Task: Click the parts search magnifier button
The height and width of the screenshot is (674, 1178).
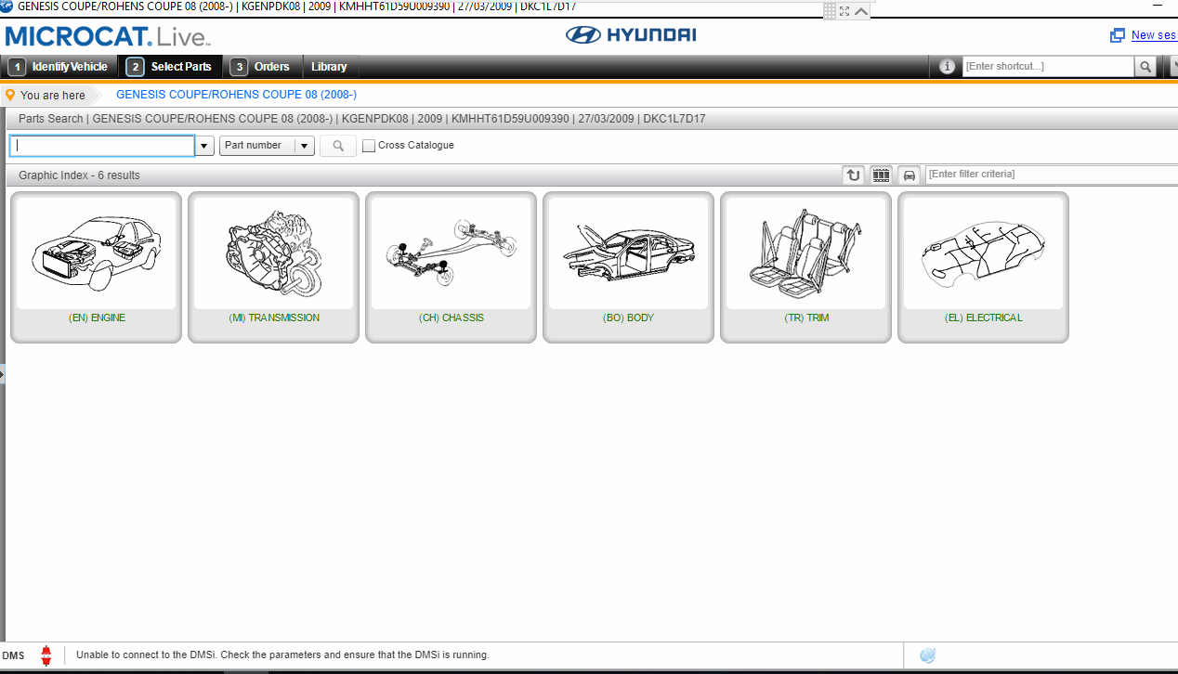Action: [338, 146]
